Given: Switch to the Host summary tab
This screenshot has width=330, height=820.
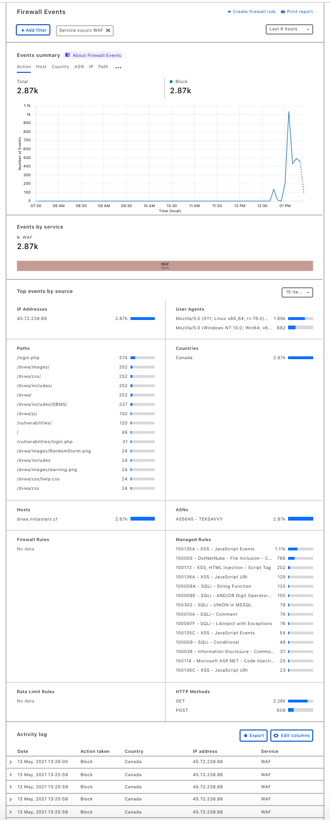Looking at the screenshot, I should click(x=41, y=67).
